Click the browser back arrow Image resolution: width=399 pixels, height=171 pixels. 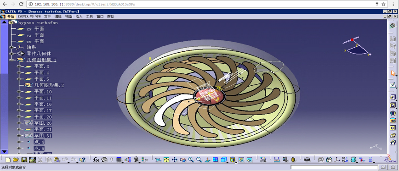point(5,4)
